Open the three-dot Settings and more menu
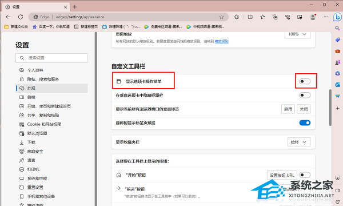This screenshot has height=206, width=343. point(326,17)
